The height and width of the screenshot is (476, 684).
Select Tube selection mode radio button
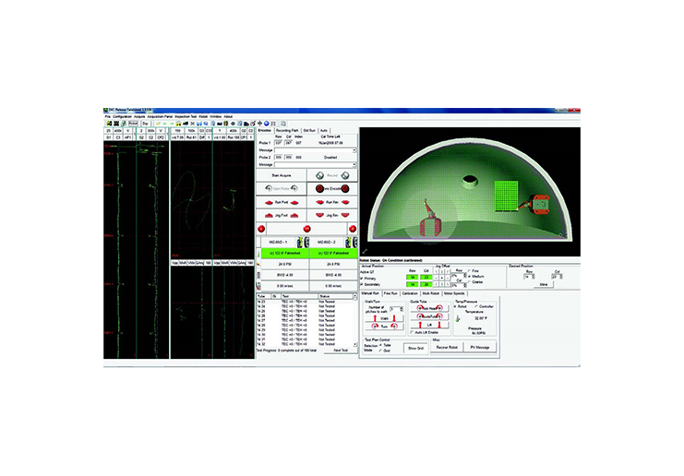pyautogui.click(x=381, y=345)
